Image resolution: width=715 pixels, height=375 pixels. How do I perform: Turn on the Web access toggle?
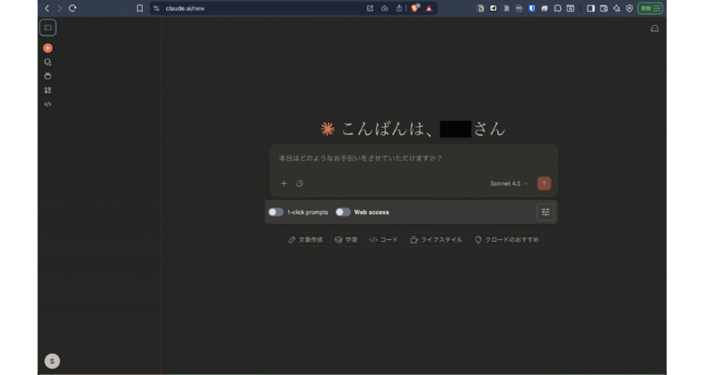(x=343, y=212)
